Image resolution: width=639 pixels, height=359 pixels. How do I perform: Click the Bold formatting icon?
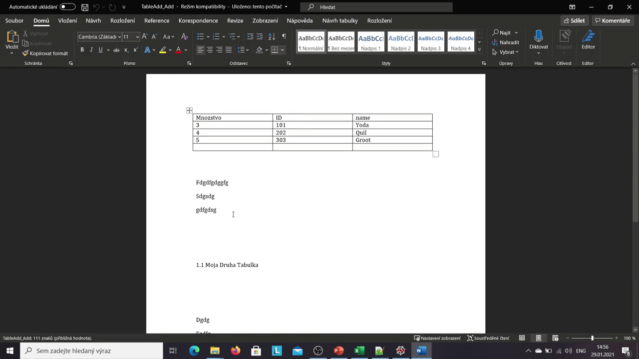click(x=82, y=50)
